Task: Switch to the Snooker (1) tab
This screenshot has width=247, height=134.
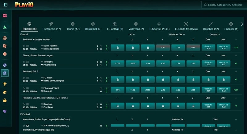Action: click(231, 26)
